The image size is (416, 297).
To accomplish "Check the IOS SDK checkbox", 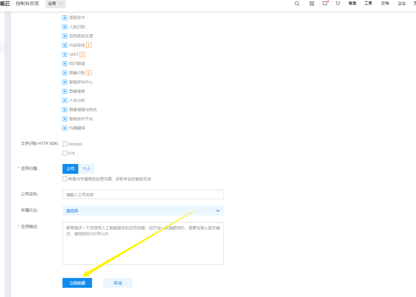I will coord(65,153).
